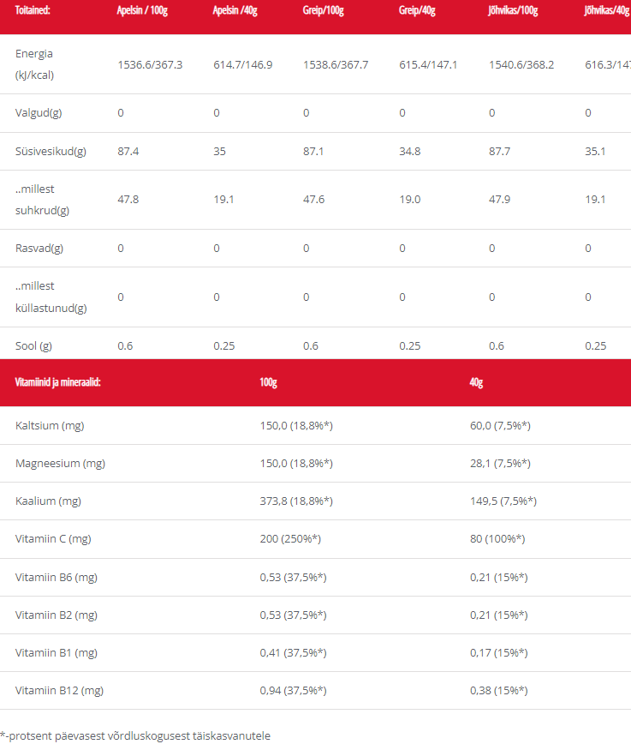The width and height of the screenshot is (631, 744).
Task: Select the value '1538.6/367.7'
Action: (336, 65)
